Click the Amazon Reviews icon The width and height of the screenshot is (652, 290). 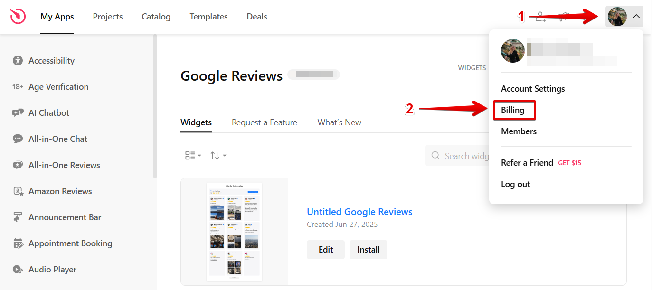click(x=18, y=191)
